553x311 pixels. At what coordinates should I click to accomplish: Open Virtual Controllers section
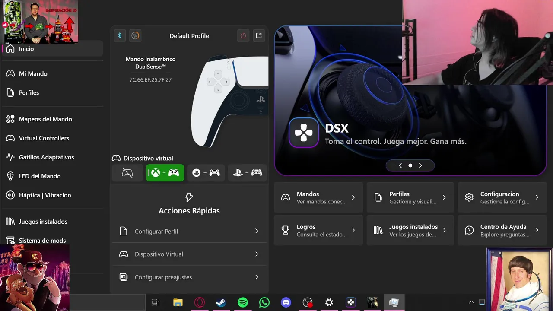pos(53,138)
